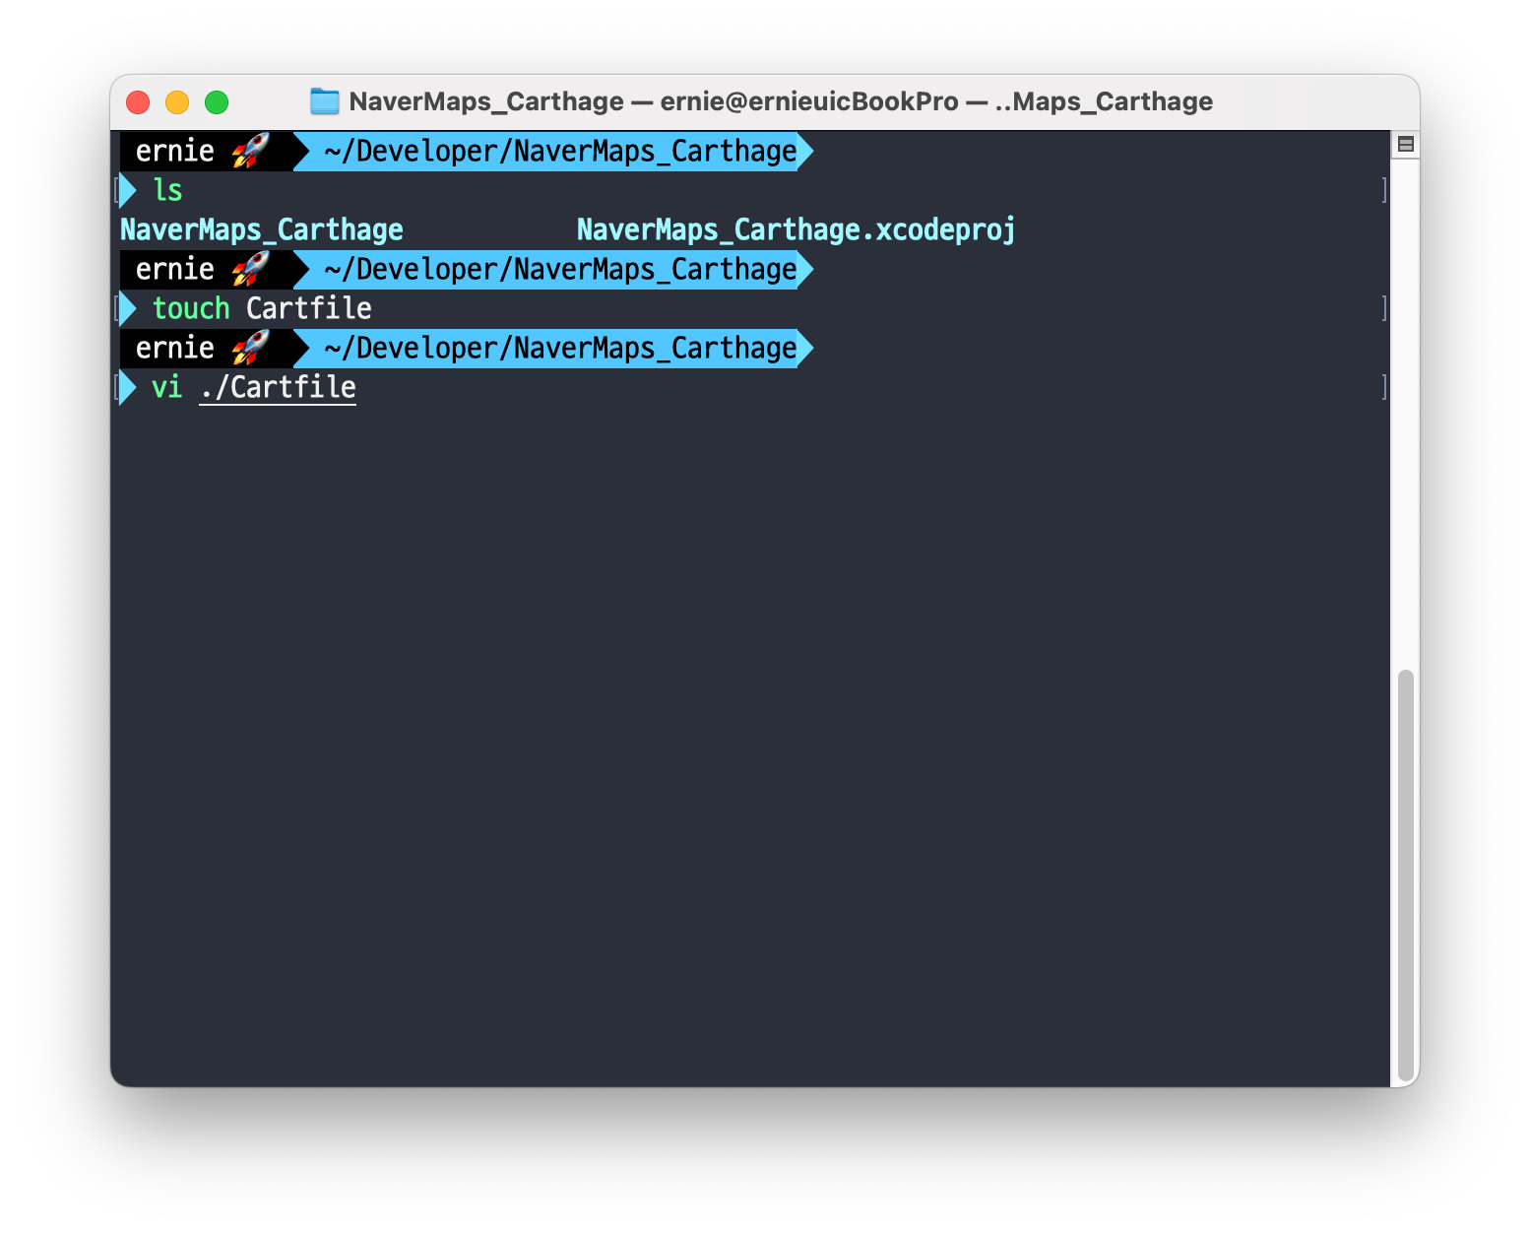
Task: Click the folder proxy icon in the title bar
Action: tap(324, 101)
